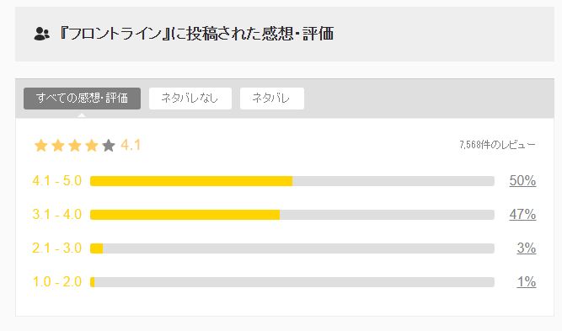Select the すべての感想・評価 tab
Viewport: 562px width, 331px height.
(x=82, y=99)
